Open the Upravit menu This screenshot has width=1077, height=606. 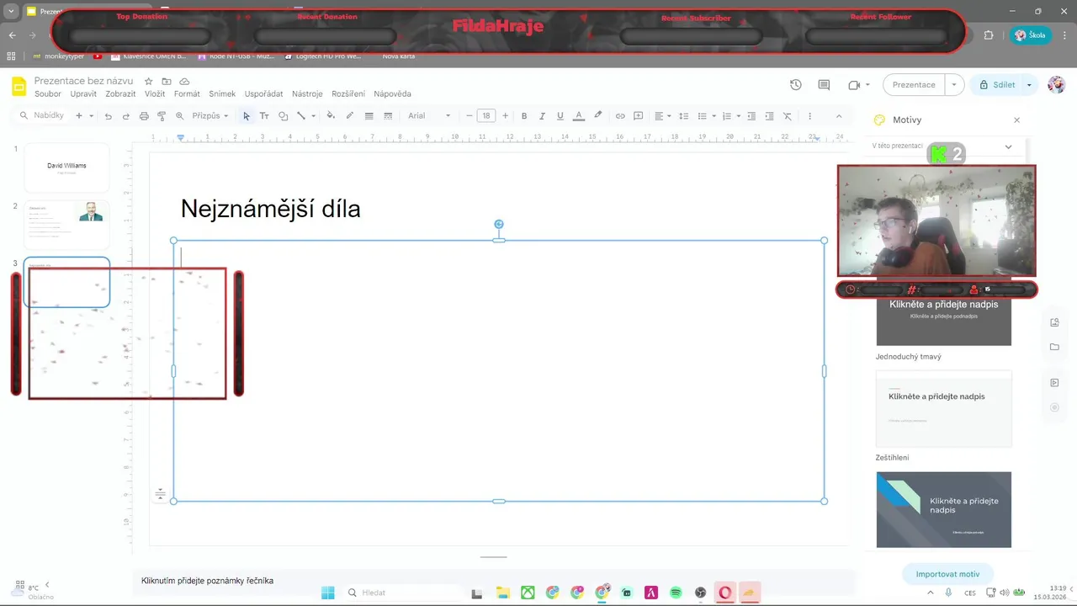(83, 94)
